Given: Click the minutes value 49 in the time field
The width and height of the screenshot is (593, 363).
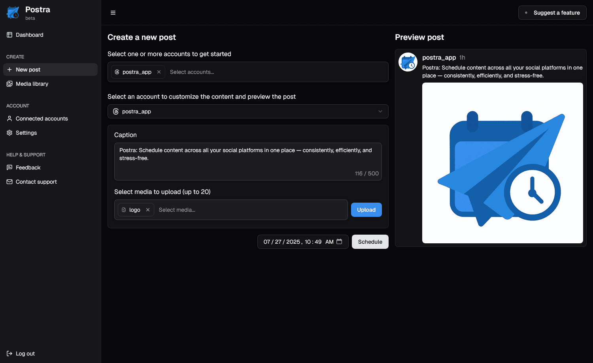Looking at the screenshot, I should [x=318, y=242].
